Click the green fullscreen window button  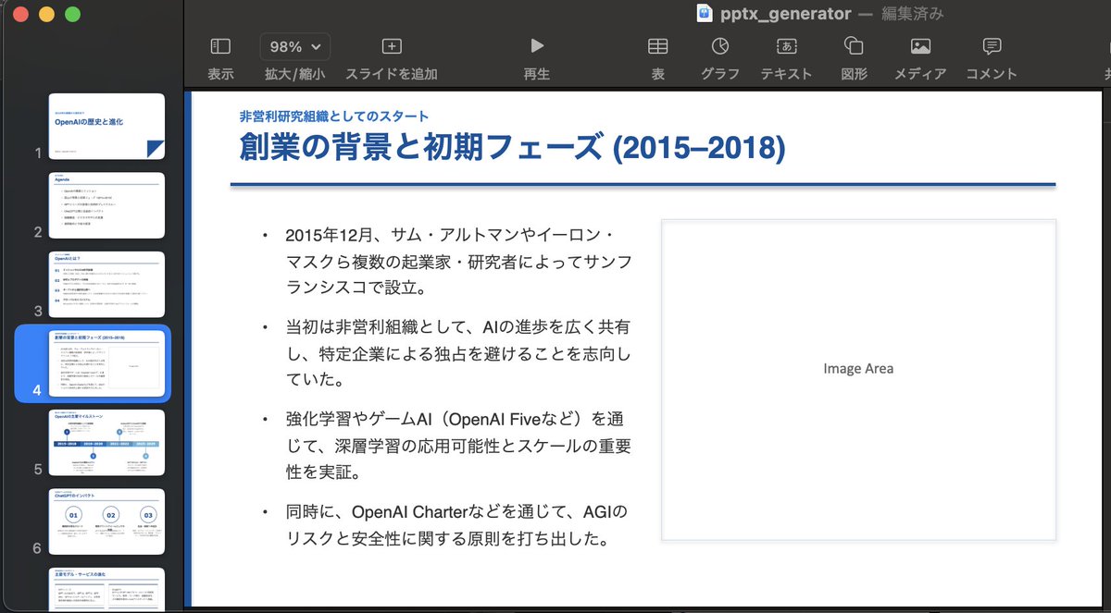coord(72,14)
